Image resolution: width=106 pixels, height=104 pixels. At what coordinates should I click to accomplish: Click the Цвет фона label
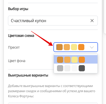point(17,61)
